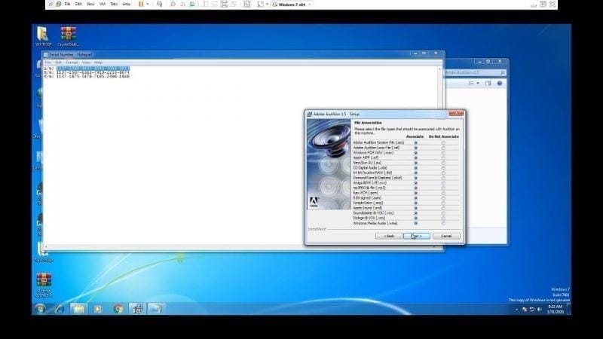This screenshot has width=603, height=339.
Task: Click the Back button in Audition setup
Action: coord(389,236)
